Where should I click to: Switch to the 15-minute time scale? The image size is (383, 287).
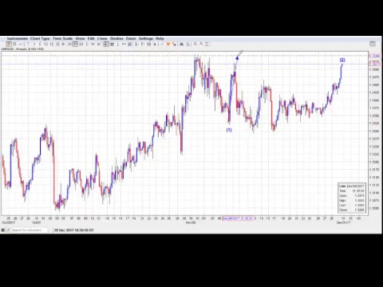[52, 44]
